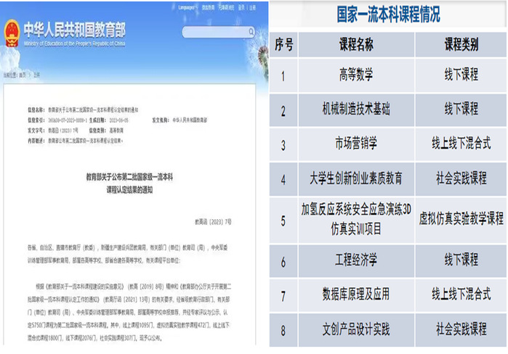
Task: Open the Languages menu
Action: pyautogui.click(x=185, y=7)
